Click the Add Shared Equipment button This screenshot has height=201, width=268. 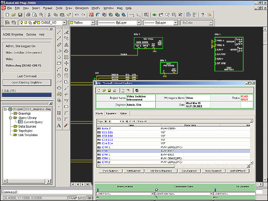(161, 171)
